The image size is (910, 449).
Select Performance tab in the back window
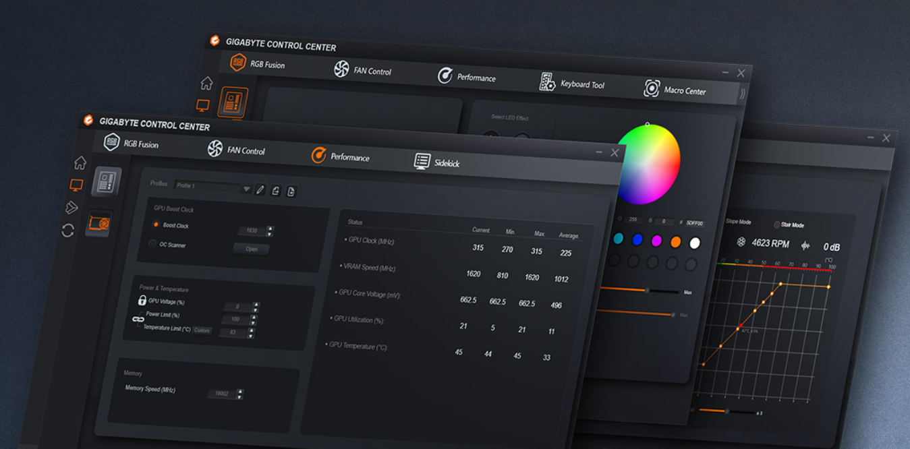467,76
